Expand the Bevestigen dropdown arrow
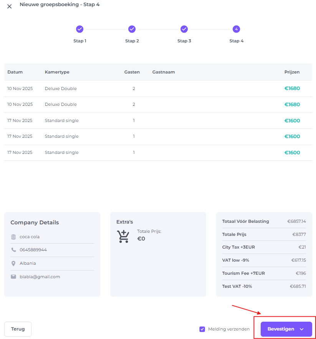Viewport: 316px width, 339px height. point(301,329)
